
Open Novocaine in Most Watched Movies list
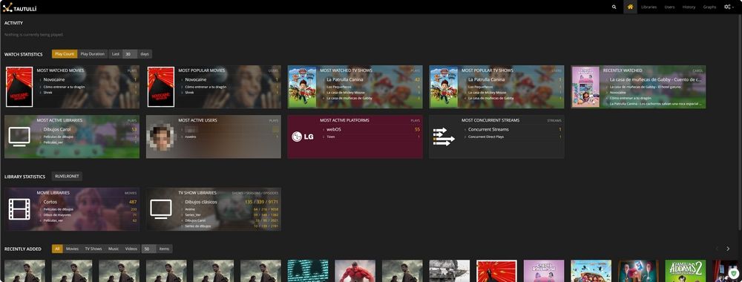coord(54,79)
